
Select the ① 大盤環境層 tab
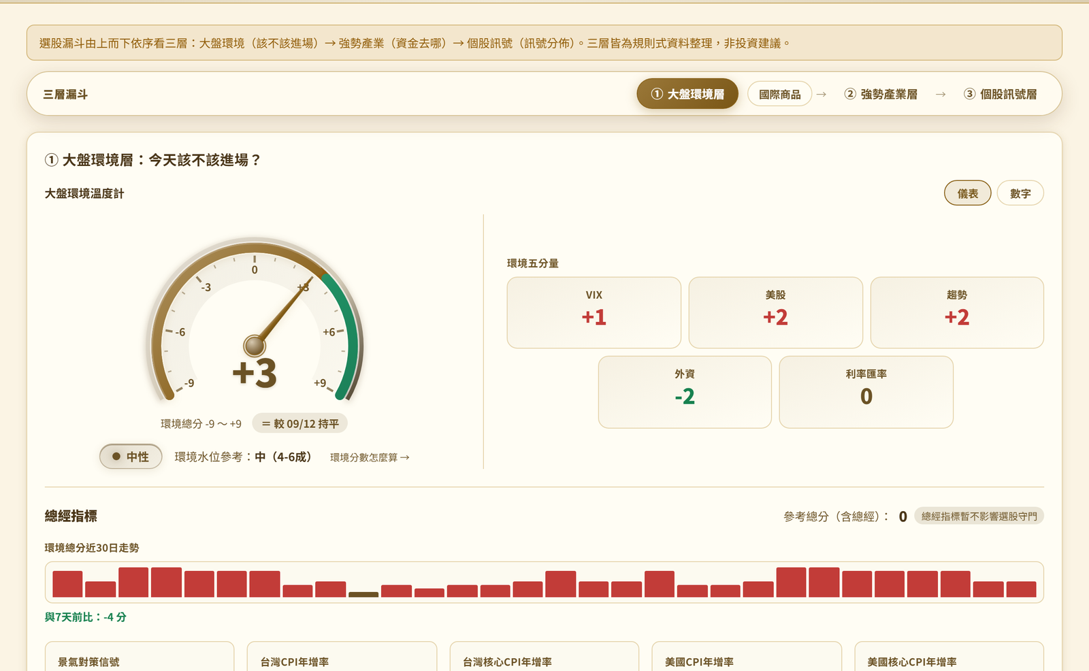pyautogui.click(x=687, y=94)
